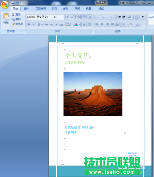
Task: Apply the font color A
Action: 76,24
